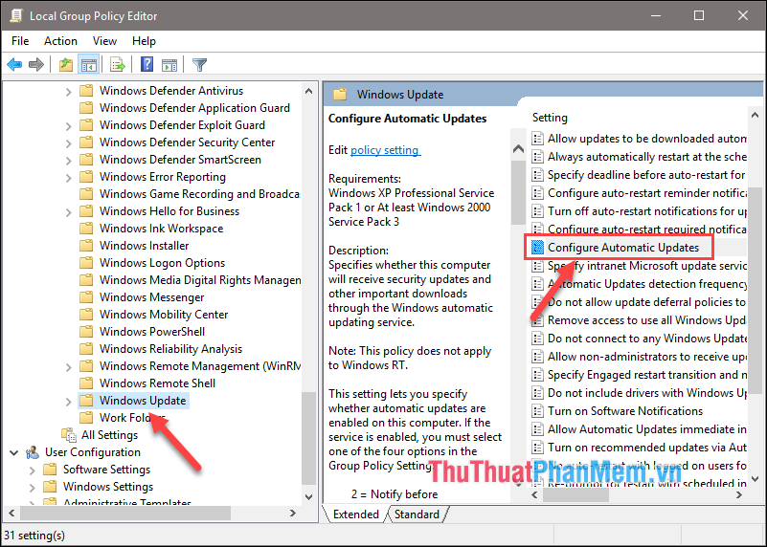Click description pane scrollbar up arrow
Viewport: 767px width, 547px height.
pos(518,149)
